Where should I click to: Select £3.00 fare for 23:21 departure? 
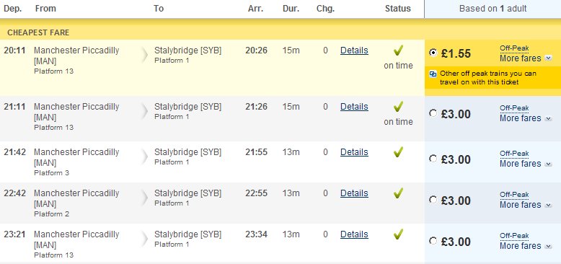pyautogui.click(x=433, y=241)
